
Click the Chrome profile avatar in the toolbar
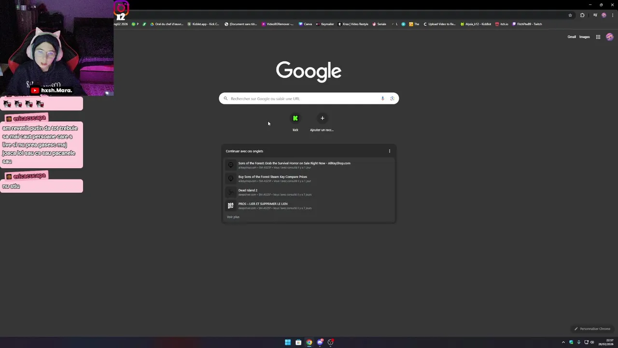coord(604,15)
